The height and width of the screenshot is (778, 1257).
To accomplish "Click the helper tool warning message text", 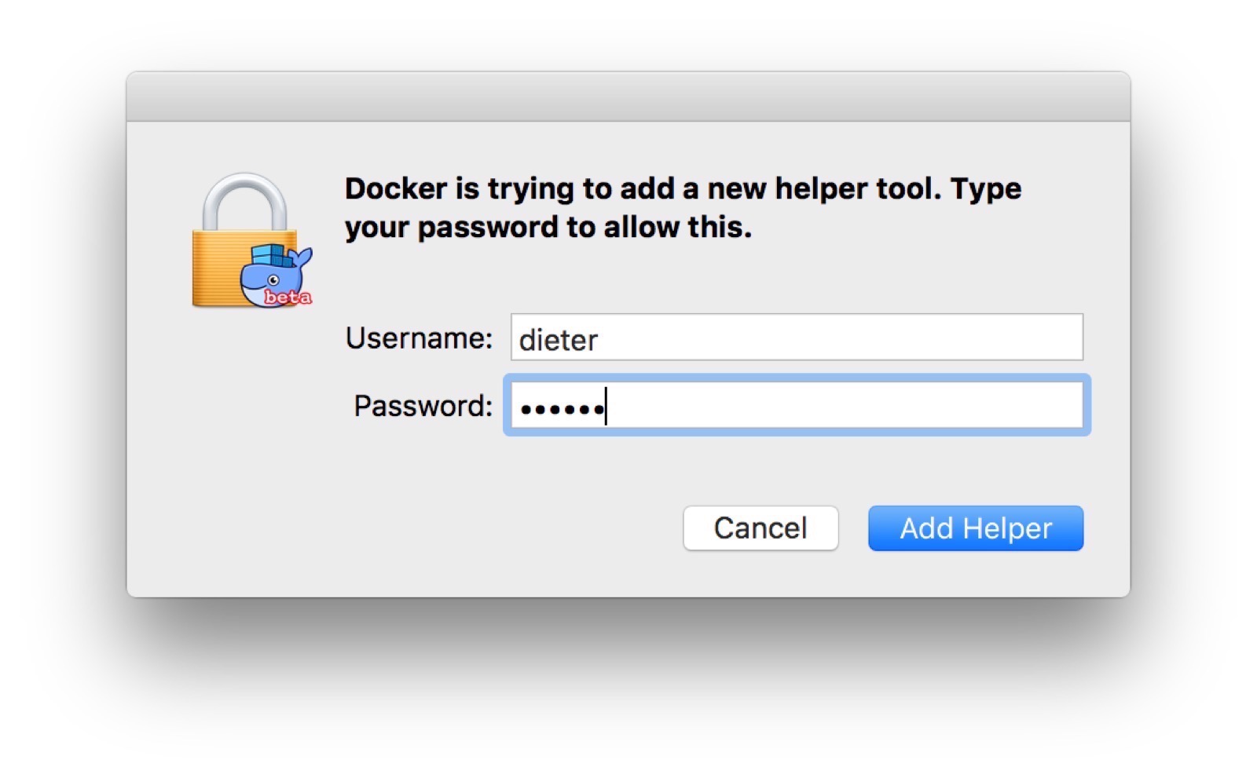I will (683, 206).
